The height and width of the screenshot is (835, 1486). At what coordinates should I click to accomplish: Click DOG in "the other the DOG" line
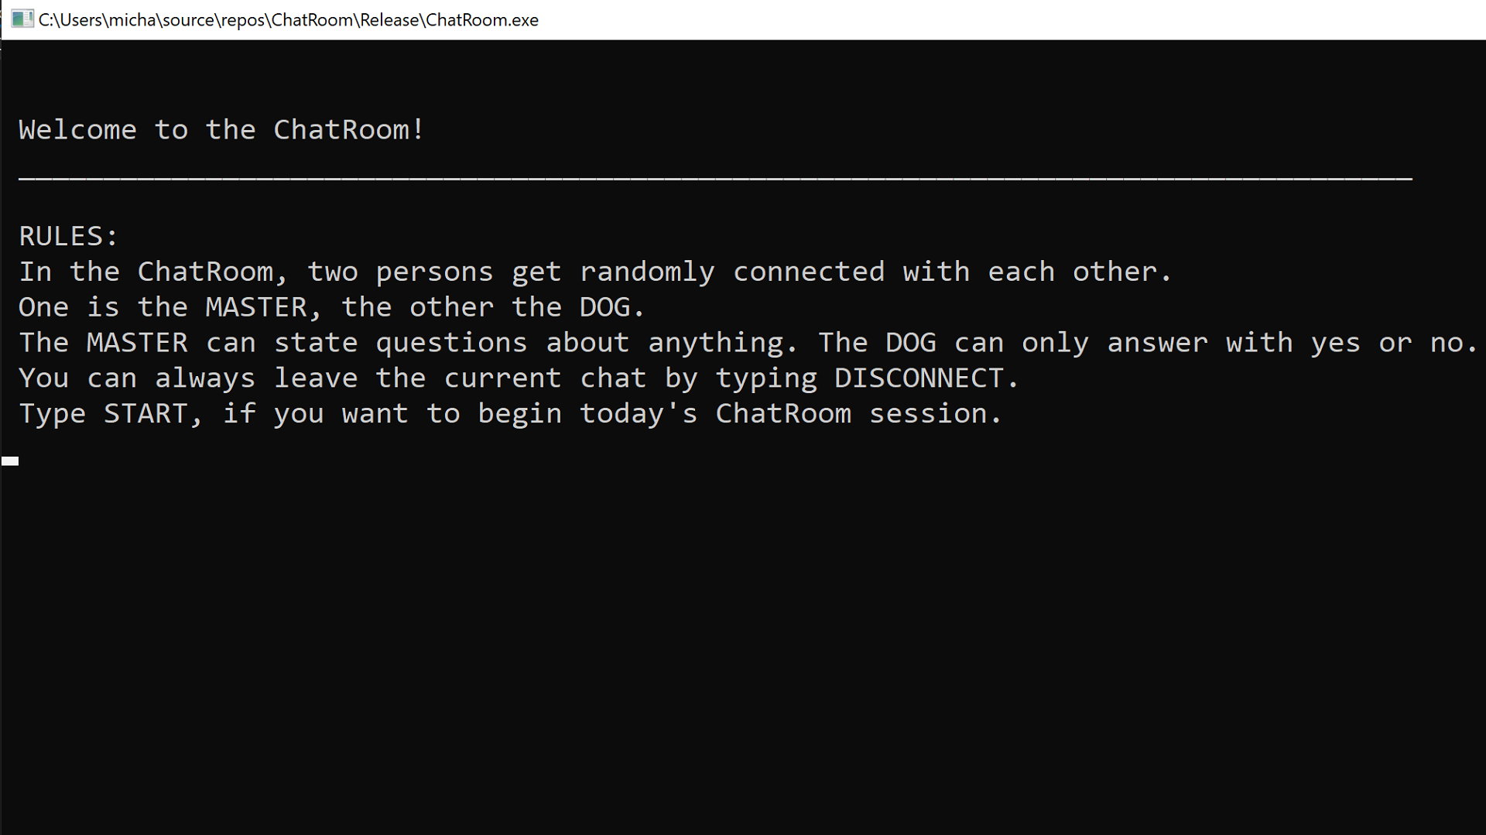[x=605, y=307]
